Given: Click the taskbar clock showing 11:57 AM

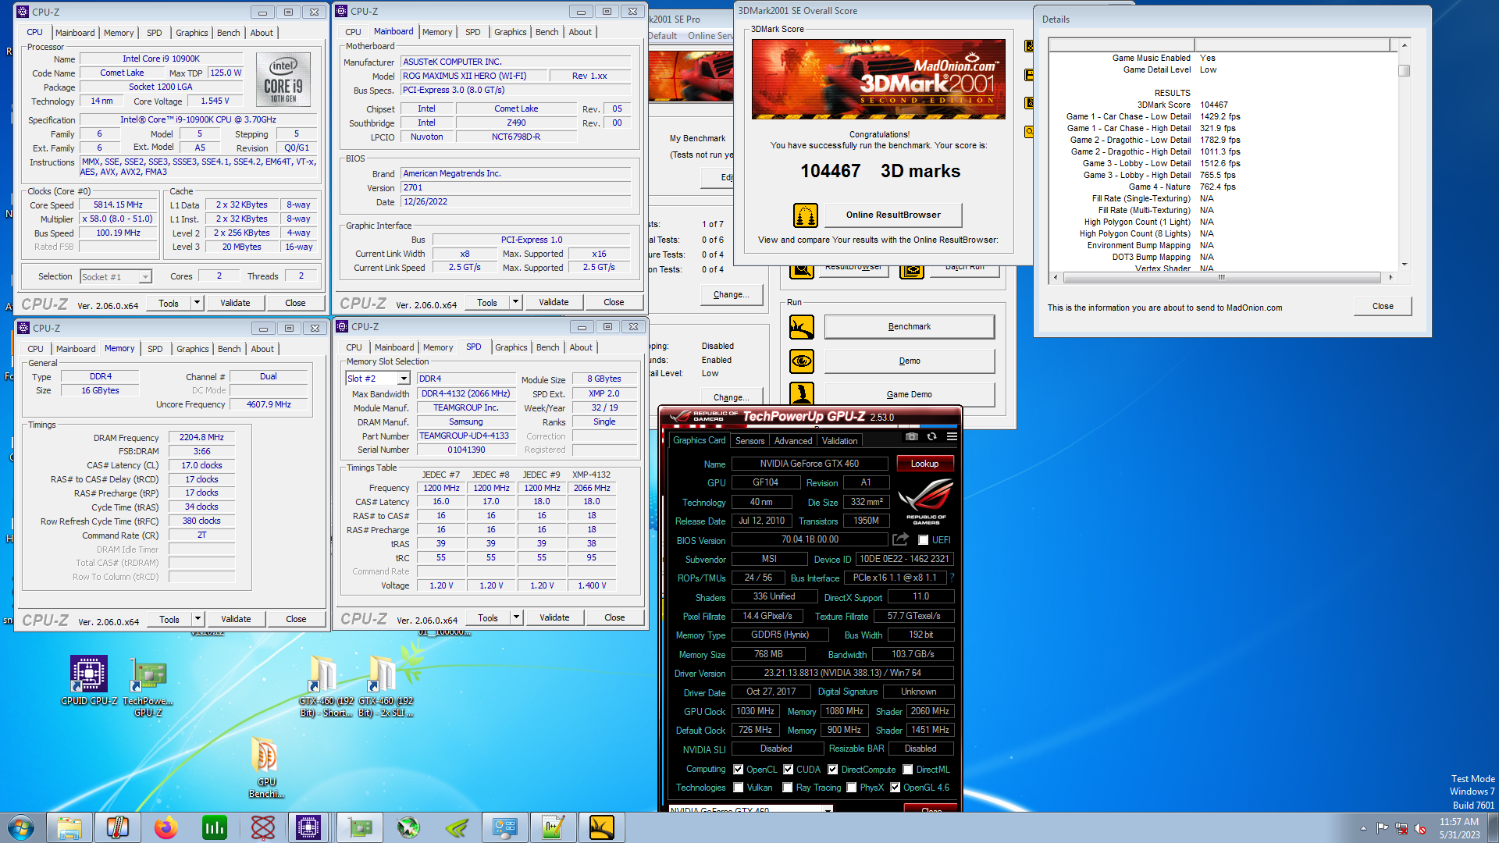Looking at the screenshot, I should pos(1459,827).
